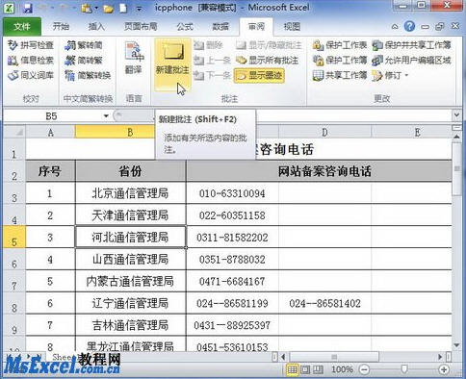Viewport: 466px width, 379px height.
Task: Click vertical scrollbar down arrow
Action: click(456, 345)
